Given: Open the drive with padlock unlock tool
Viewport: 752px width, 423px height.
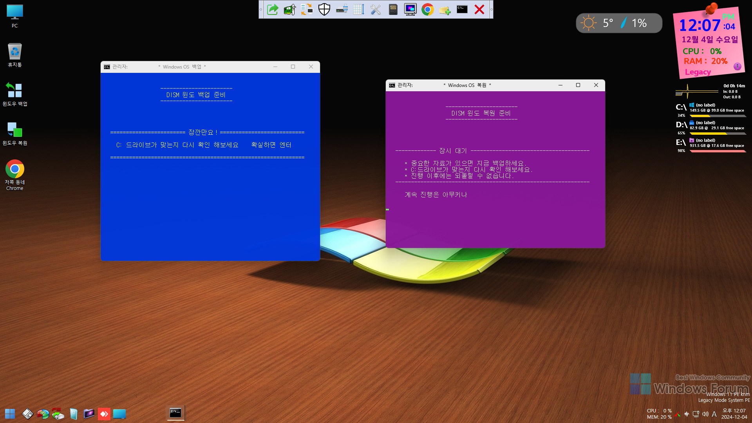Looking at the screenshot, I should (x=342, y=9).
